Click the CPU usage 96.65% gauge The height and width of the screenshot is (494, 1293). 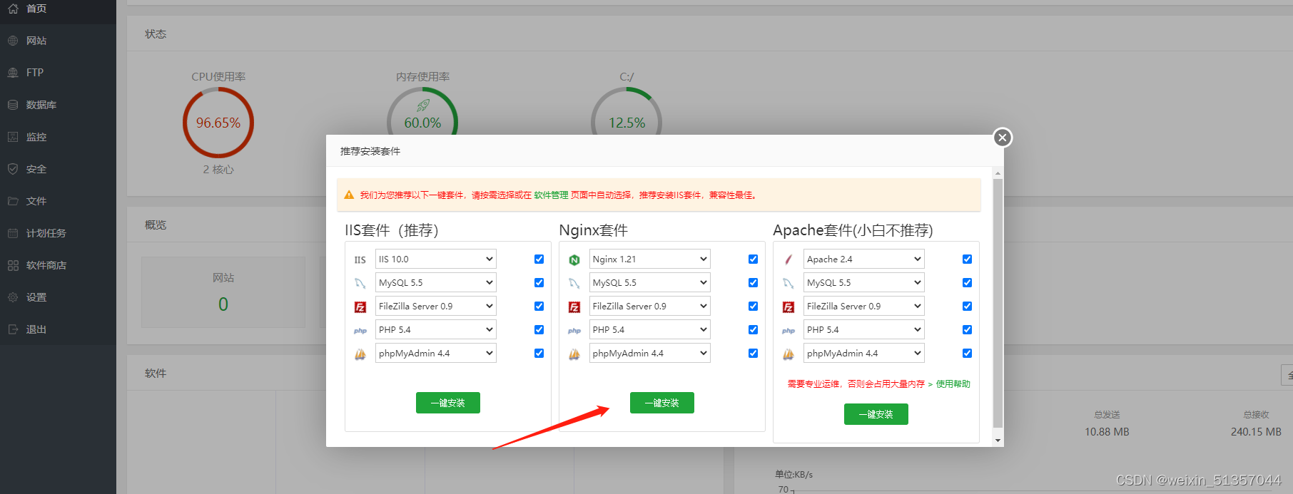tap(218, 123)
